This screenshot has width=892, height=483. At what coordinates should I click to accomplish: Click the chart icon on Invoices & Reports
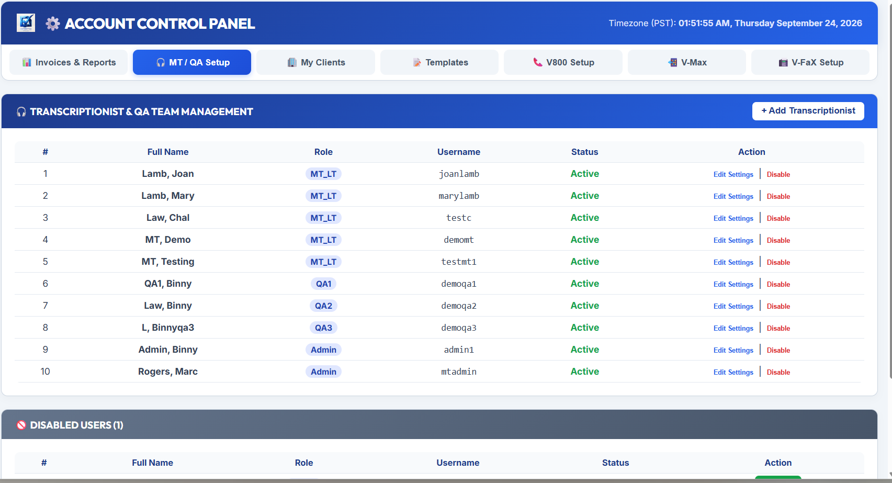(27, 62)
